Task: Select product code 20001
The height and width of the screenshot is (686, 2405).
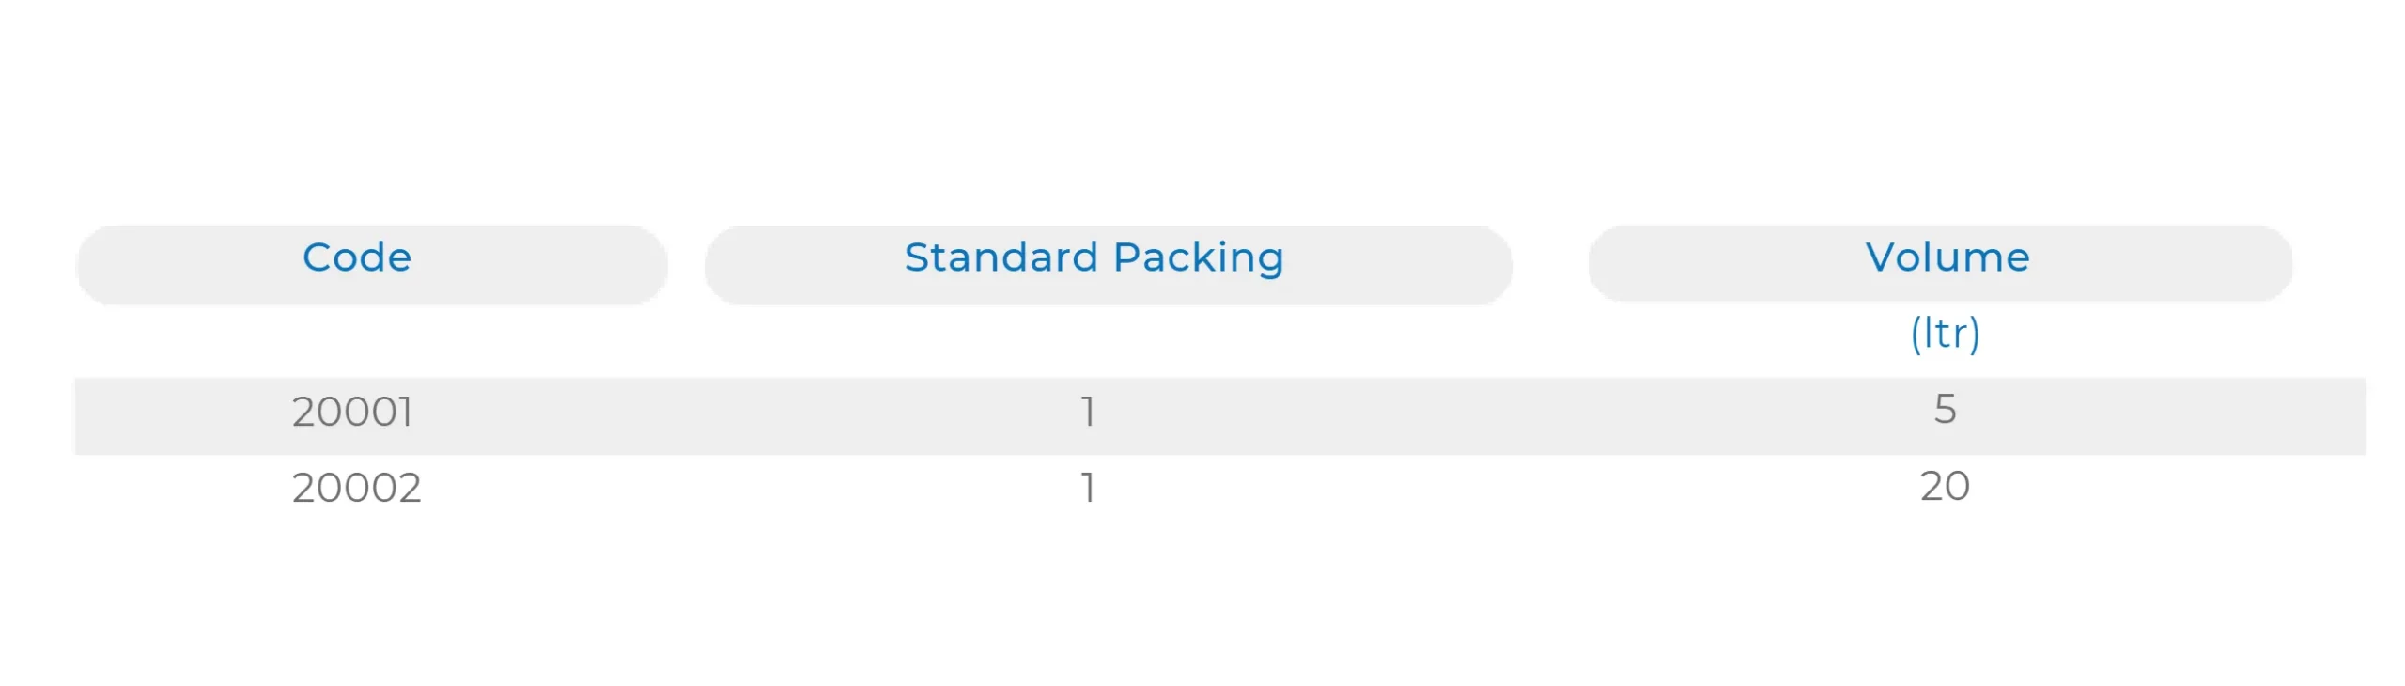Action: [x=352, y=412]
